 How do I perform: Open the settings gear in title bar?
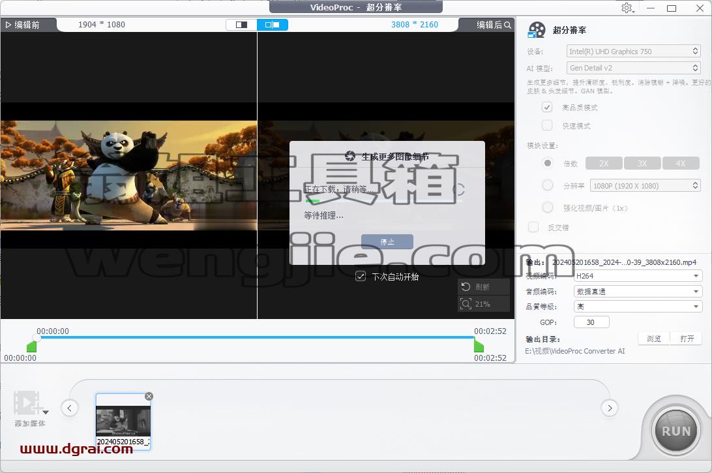[627, 8]
